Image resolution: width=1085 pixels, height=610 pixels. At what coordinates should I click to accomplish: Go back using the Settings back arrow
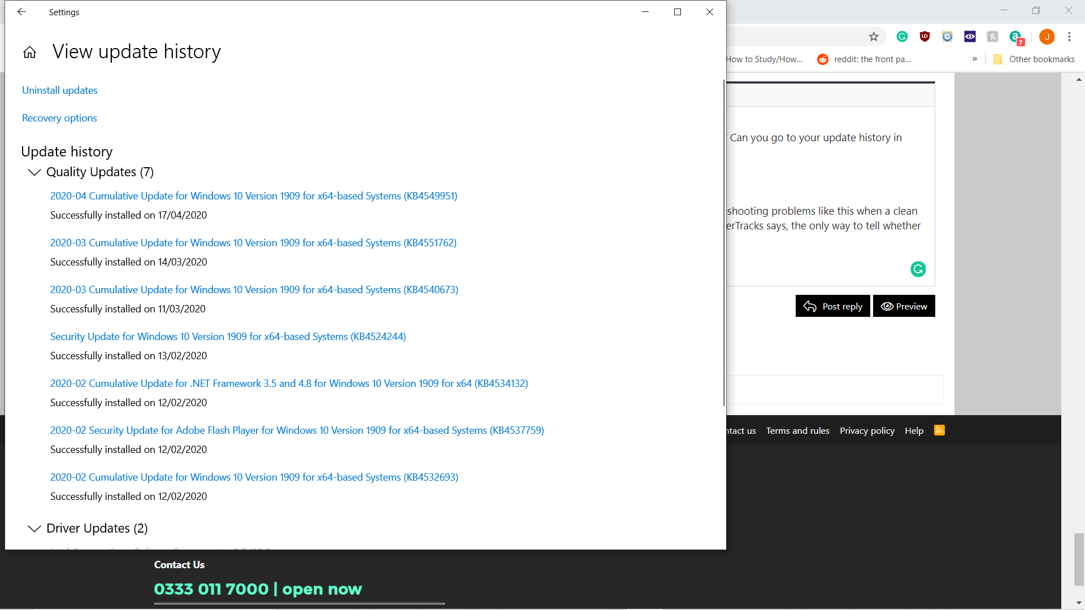(x=21, y=12)
